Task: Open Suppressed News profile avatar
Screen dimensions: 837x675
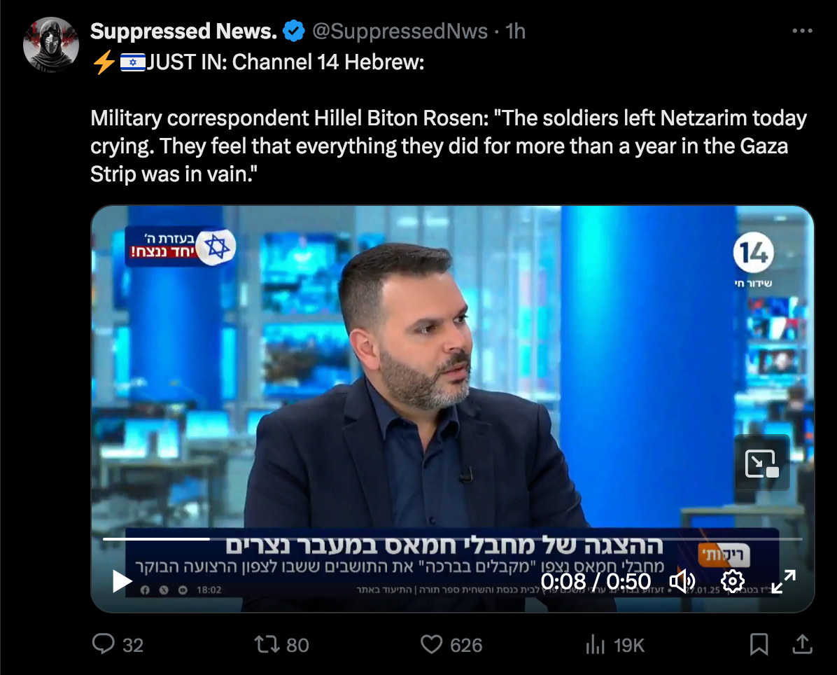Action: (51, 44)
